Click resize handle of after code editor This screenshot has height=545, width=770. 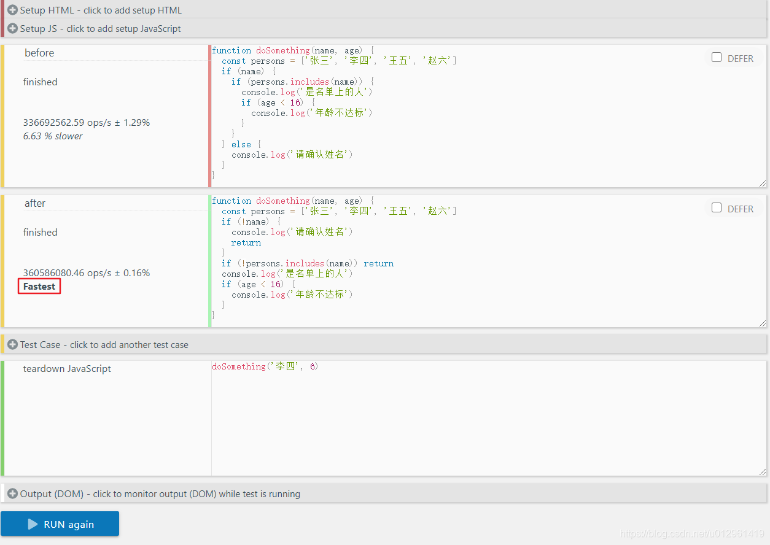coord(763,323)
